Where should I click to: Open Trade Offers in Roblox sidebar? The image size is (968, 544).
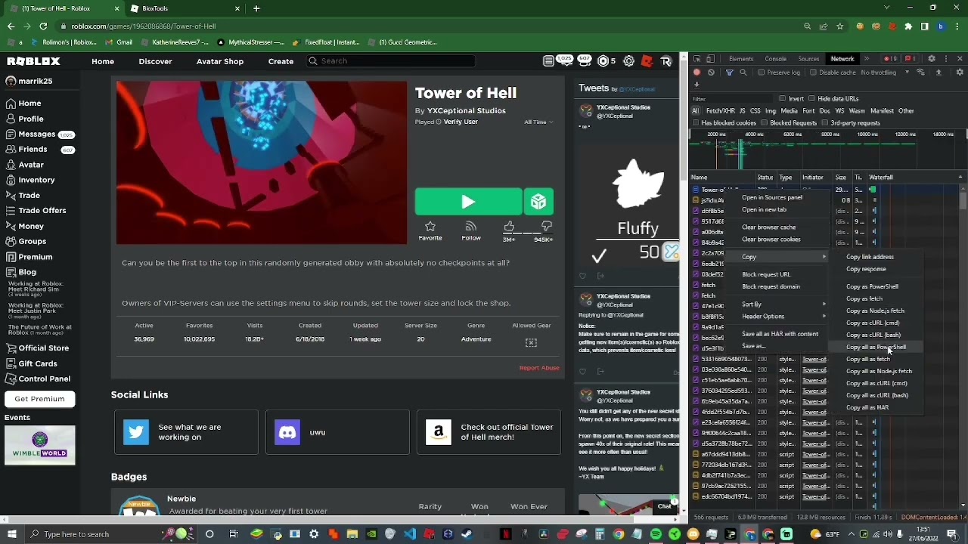[42, 211]
